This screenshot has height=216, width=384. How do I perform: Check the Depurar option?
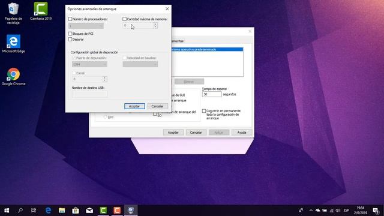click(70, 39)
